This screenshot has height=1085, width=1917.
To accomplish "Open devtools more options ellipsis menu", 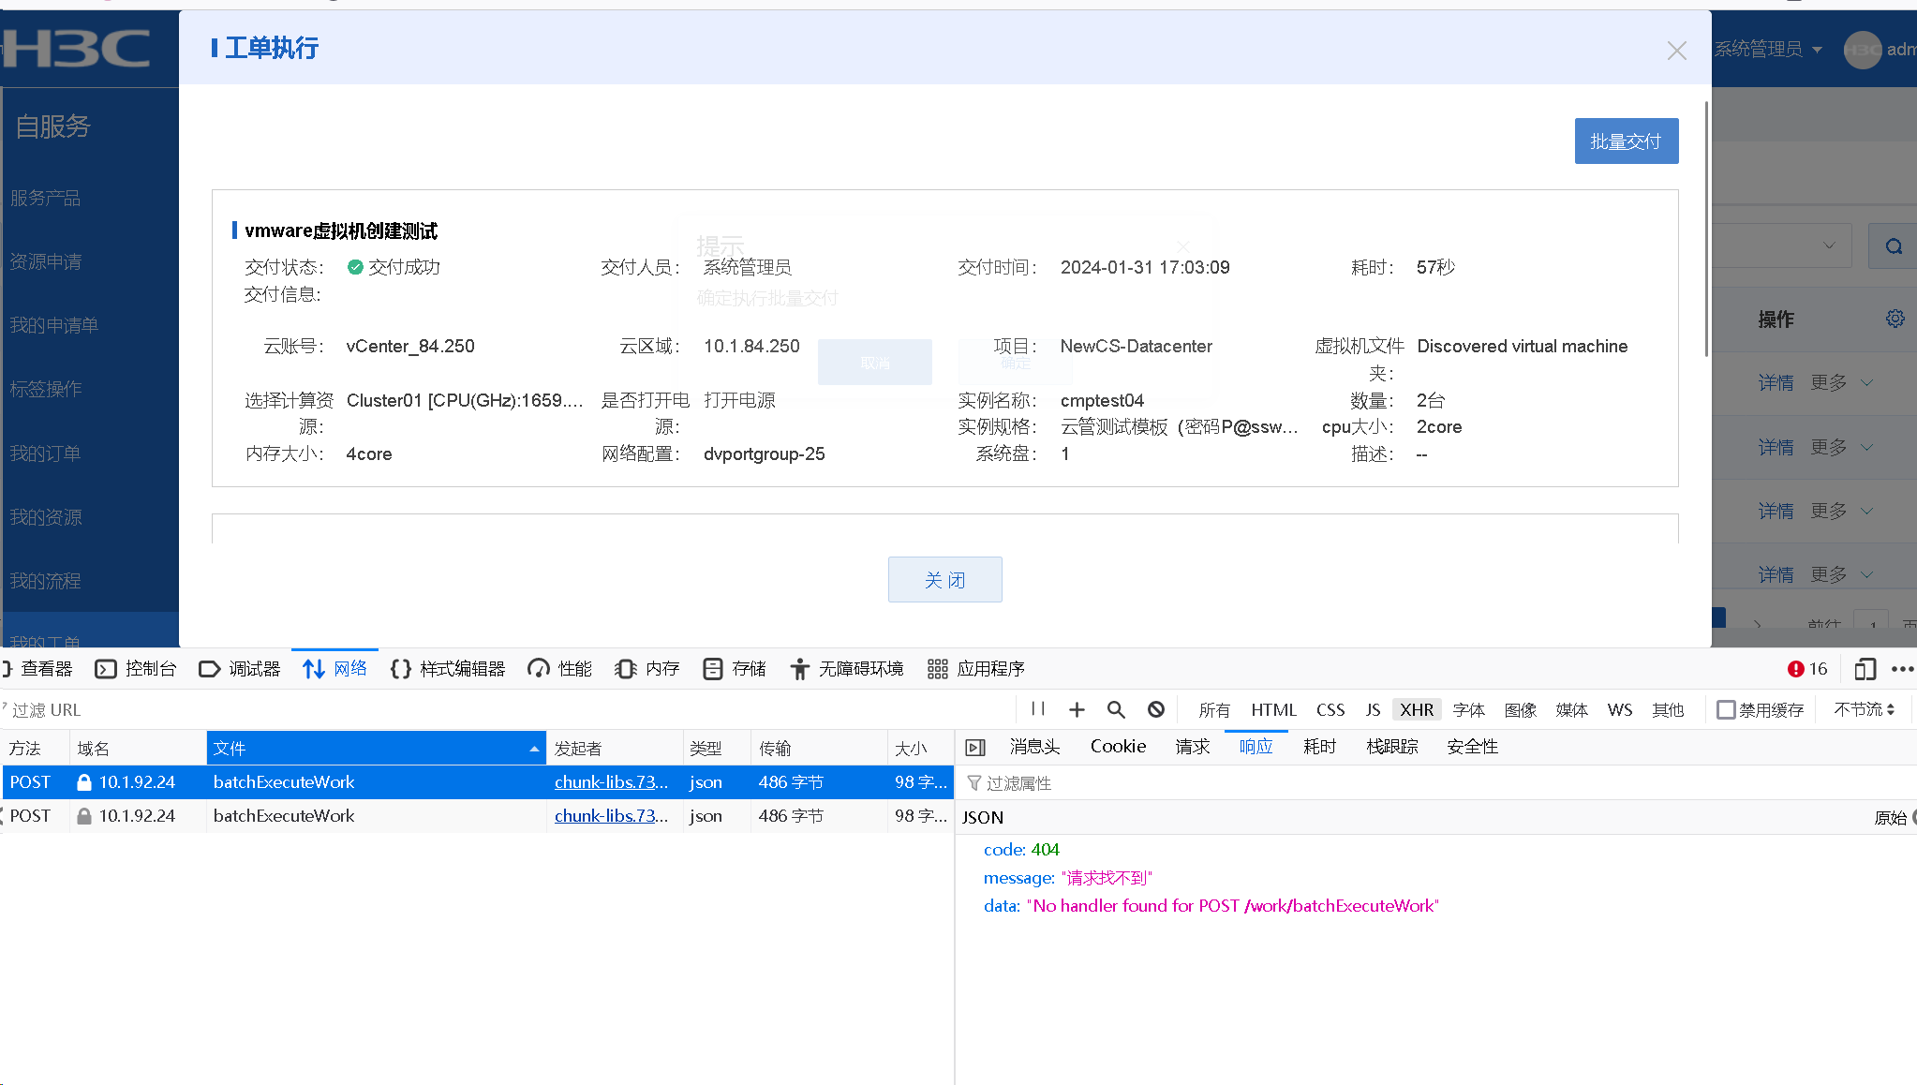I will (x=1902, y=669).
